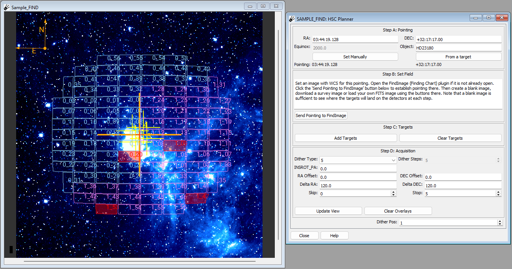Decrement the Stop stepper value
The height and width of the screenshot is (269, 512).
tap(499, 195)
